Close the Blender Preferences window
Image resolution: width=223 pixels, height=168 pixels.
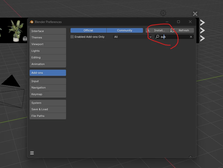[x=190, y=22]
